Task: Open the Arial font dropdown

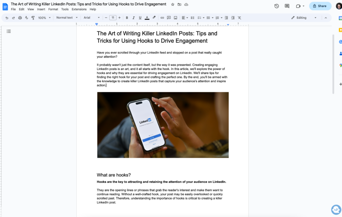Action: pyautogui.click(x=92, y=18)
